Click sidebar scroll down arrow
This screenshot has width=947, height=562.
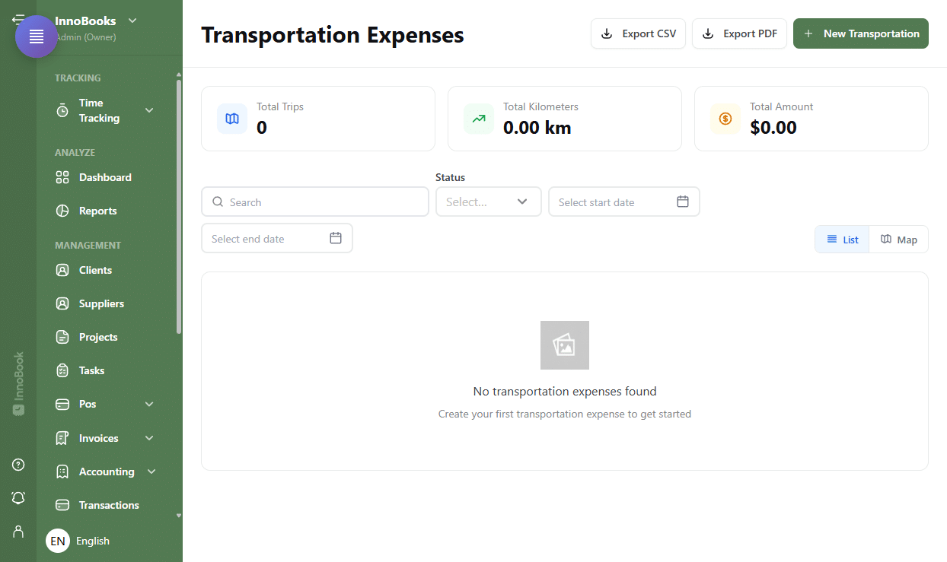[179, 516]
